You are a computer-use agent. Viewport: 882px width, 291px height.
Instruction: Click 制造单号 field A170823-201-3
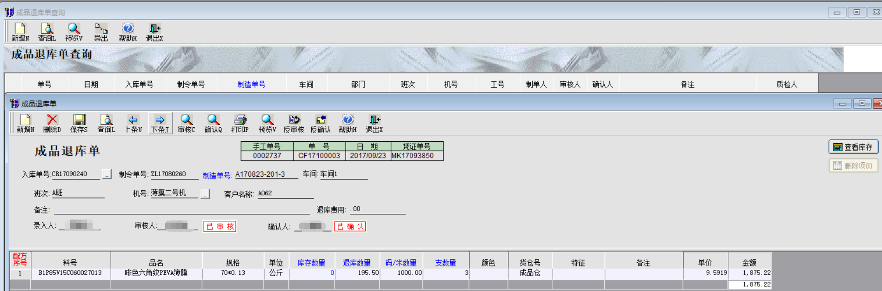coord(266,174)
